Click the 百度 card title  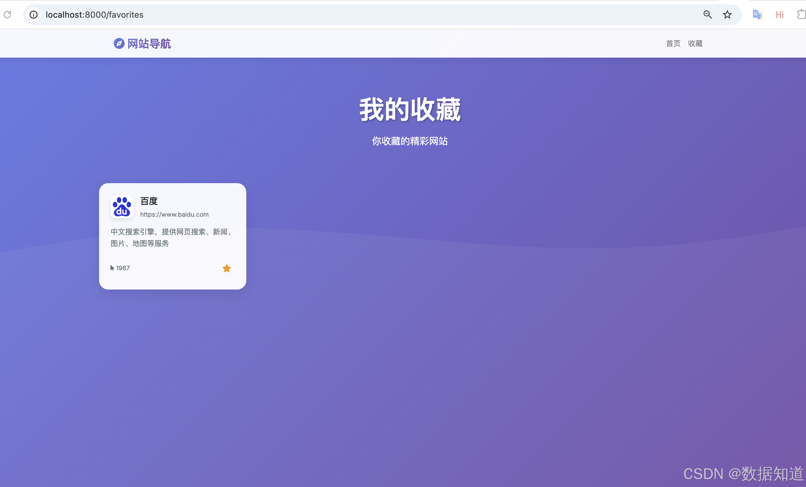(x=149, y=201)
